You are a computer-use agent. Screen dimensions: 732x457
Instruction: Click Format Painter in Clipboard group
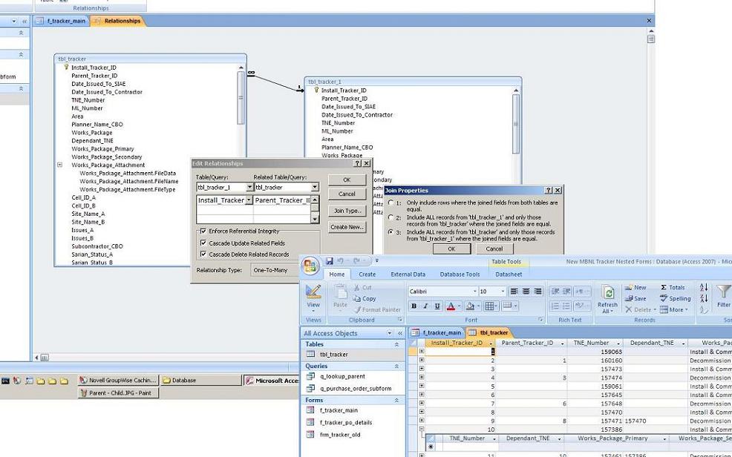coord(377,309)
